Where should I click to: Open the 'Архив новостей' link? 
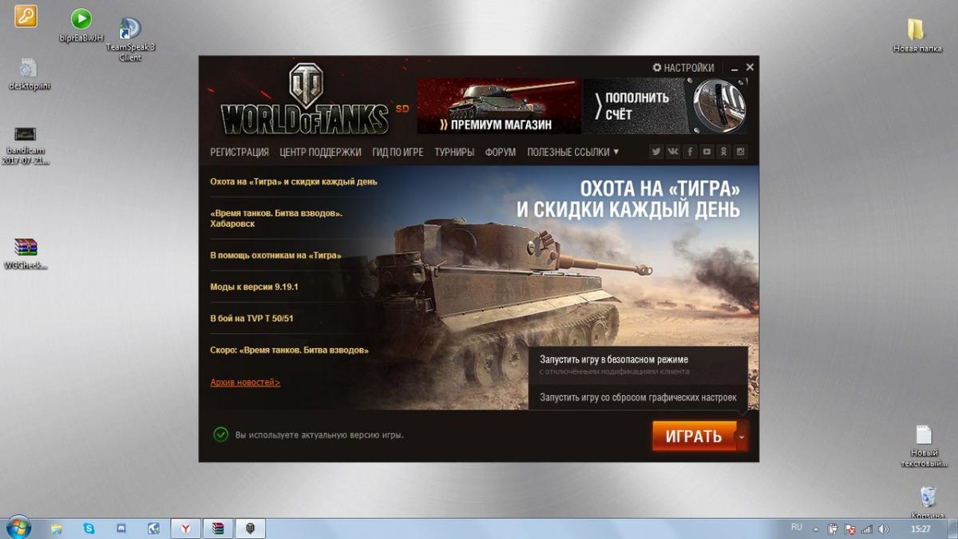245,382
